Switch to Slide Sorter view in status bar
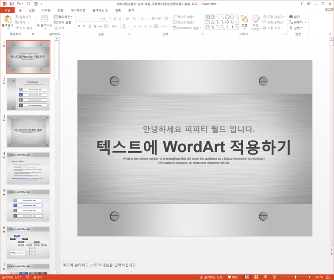 pos(256,277)
